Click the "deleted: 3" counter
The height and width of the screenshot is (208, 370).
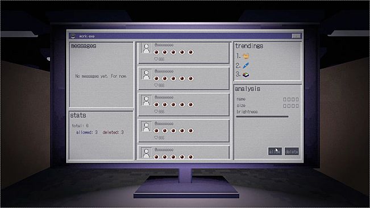(x=113, y=132)
